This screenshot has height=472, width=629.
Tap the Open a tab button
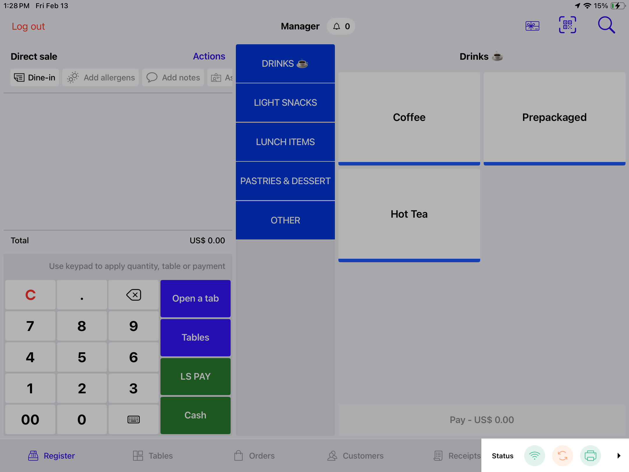(195, 298)
